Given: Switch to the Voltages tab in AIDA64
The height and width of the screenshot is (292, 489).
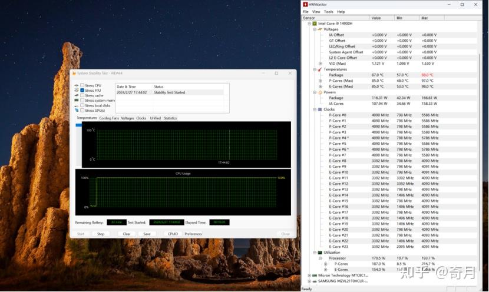Looking at the screenshot, I should [x=127, y=118].
